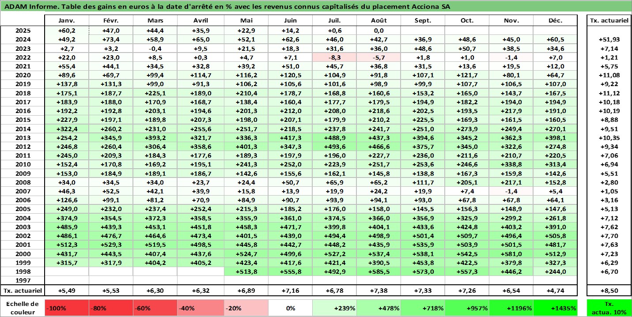Select the +374,9 cell for January 2004
The height and width of the screenshot is (317, 632).
click(x=67, y=218)
